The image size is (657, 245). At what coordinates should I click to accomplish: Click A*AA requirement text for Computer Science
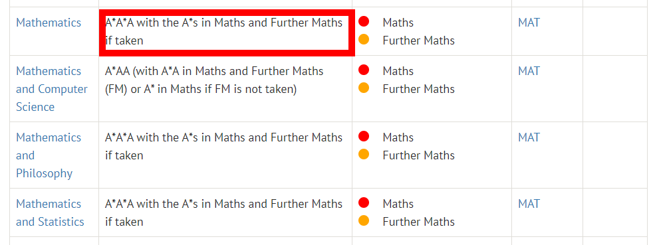214,80
